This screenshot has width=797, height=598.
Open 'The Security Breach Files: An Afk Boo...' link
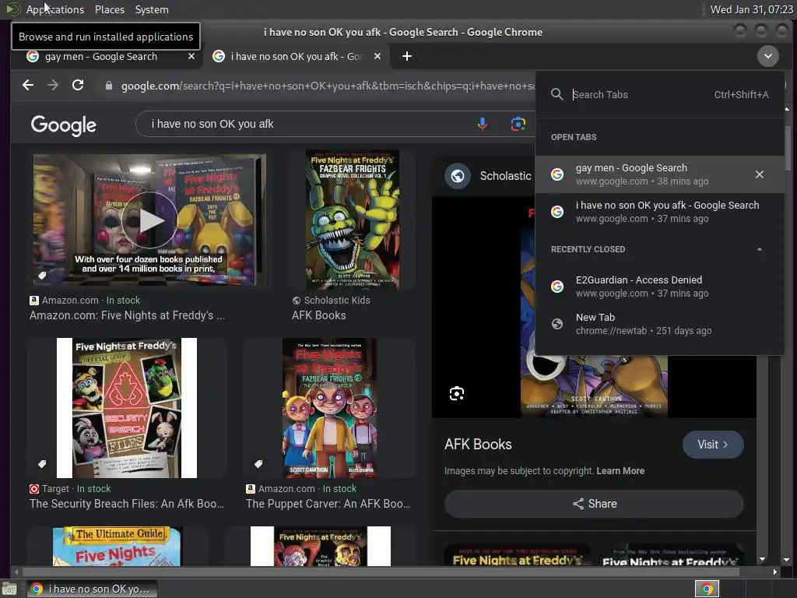point(127,504)
